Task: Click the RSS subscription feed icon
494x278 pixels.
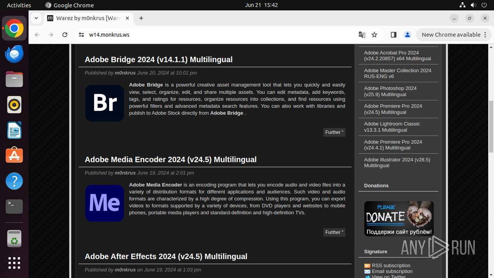Action: (367, 266)
